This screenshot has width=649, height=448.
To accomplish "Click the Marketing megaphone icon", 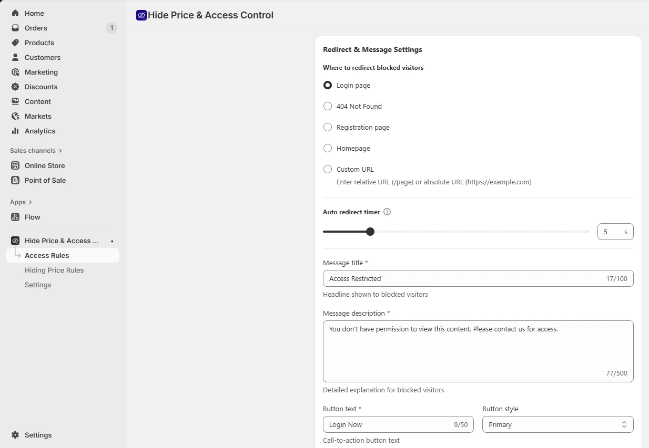I will 15,72.
